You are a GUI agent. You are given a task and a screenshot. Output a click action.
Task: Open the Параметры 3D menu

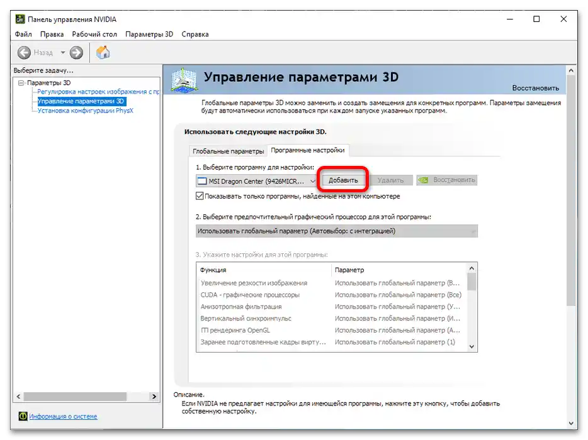[x=149, y=34]
